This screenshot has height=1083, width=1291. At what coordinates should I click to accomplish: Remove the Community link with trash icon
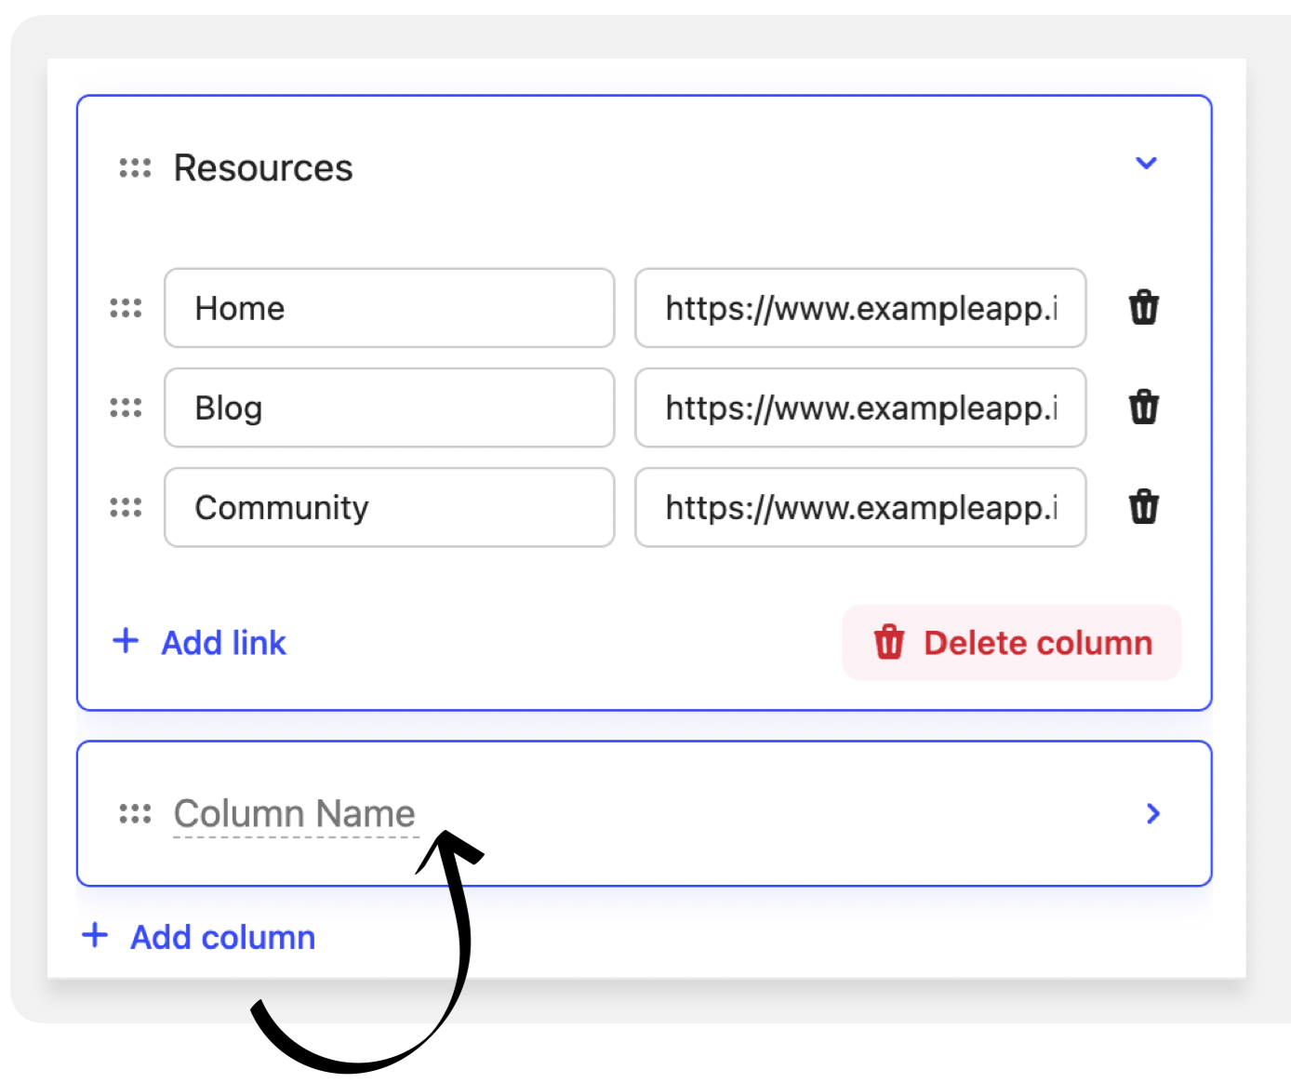[1143, 506]
